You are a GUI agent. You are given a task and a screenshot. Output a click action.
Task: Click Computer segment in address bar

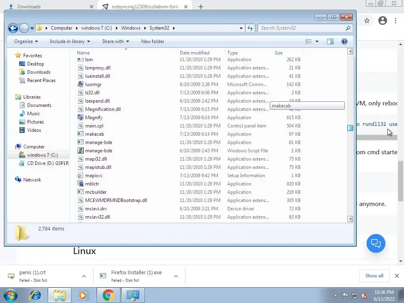pos(62,28)
